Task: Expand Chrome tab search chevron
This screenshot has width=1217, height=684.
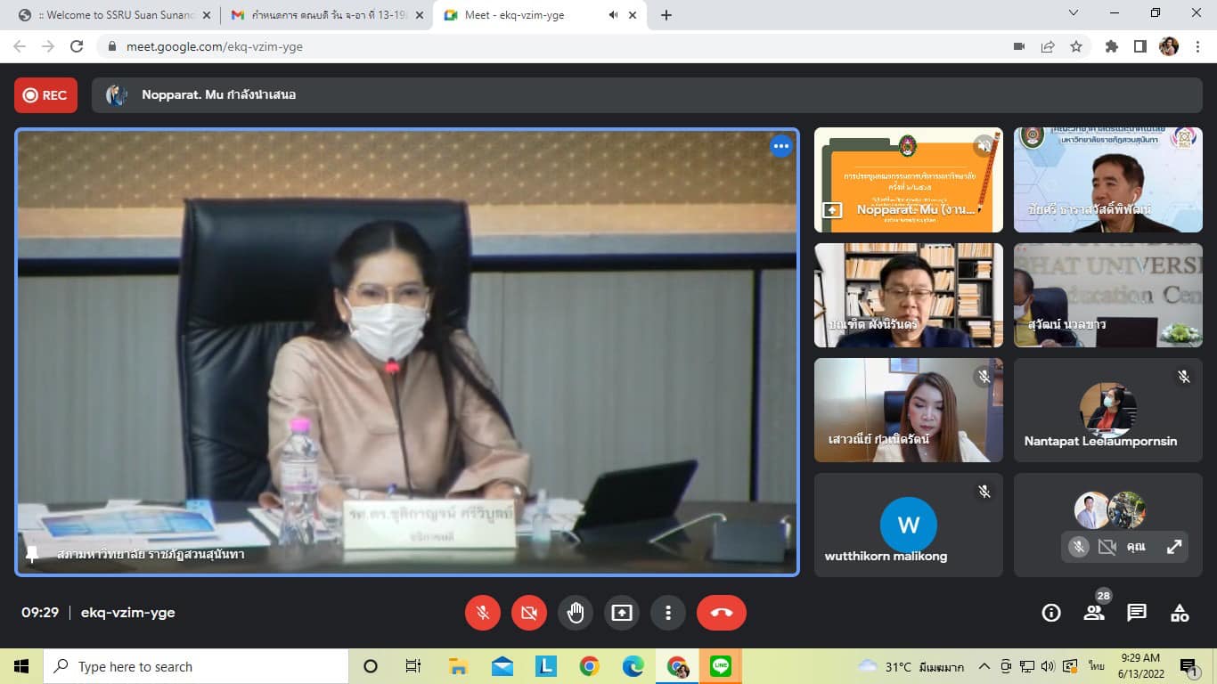Action: 1074,13
